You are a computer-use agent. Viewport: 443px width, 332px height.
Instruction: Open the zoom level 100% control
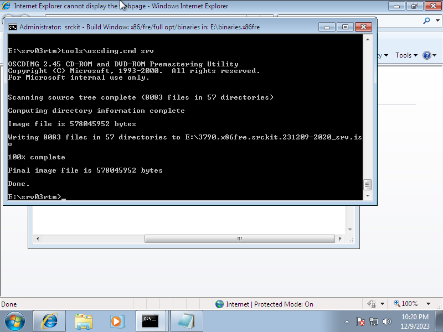(x=405, y=304)
